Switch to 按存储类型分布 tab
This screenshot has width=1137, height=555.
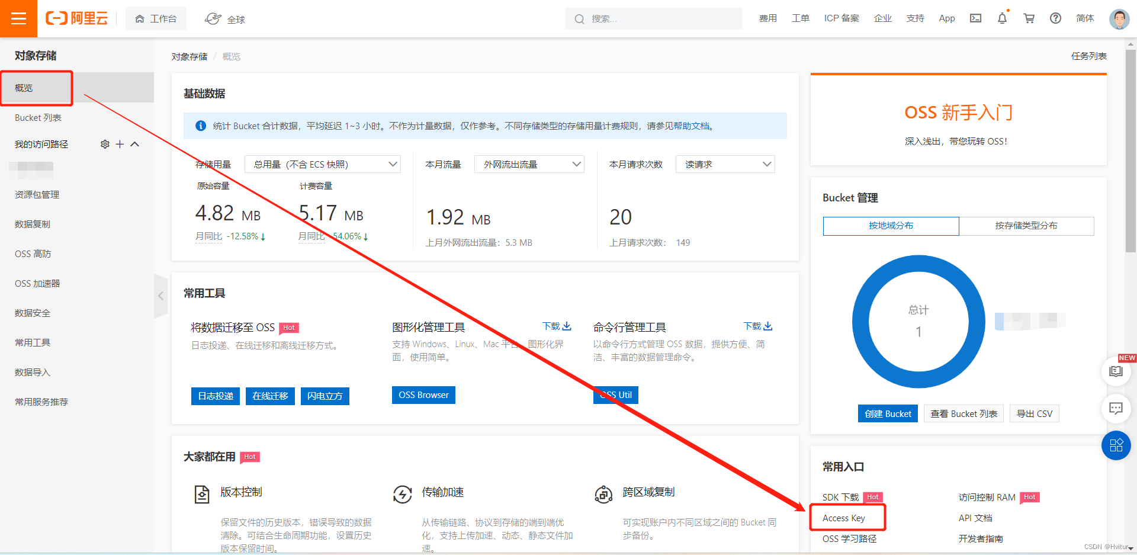[x=1026, y=226]
